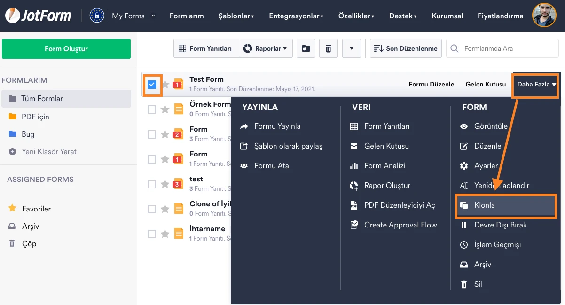This screenshot has width=565, height=305.
Task: Click the Form Analizi chart icon
Action: (354, 166)
